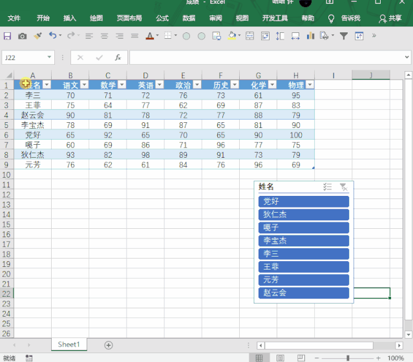Open the font color dropdown arrow
The width and height of the screenshot is (413, 362).
click(x=158, y=36)
